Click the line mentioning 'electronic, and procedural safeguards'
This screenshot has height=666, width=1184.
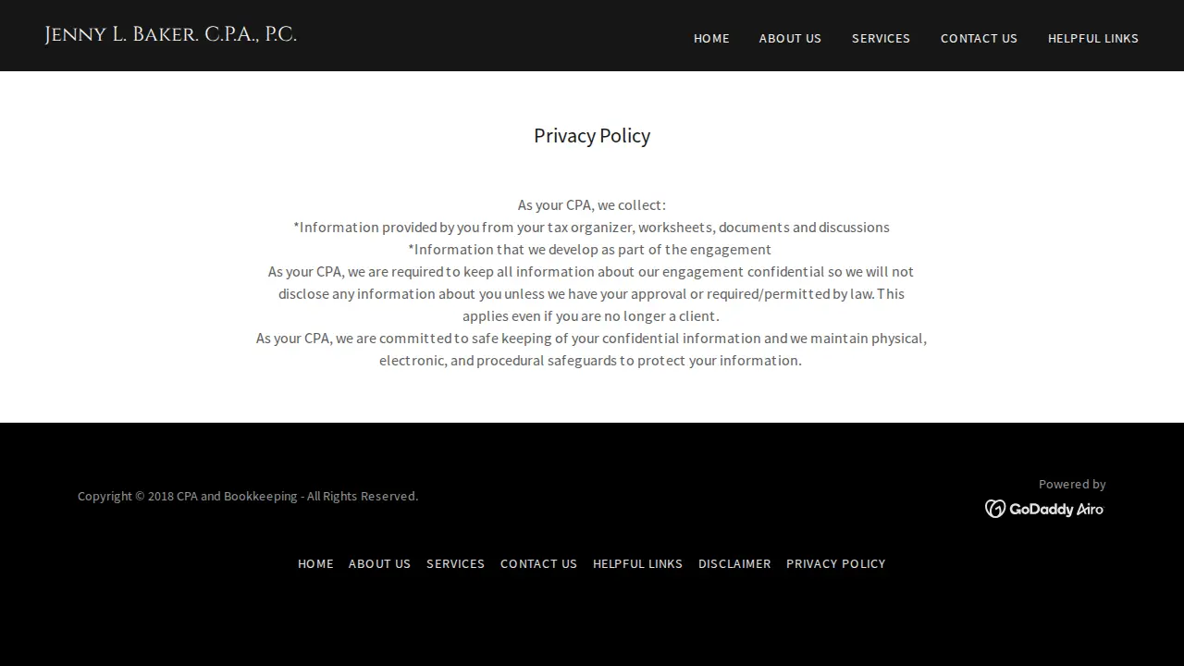590,360
